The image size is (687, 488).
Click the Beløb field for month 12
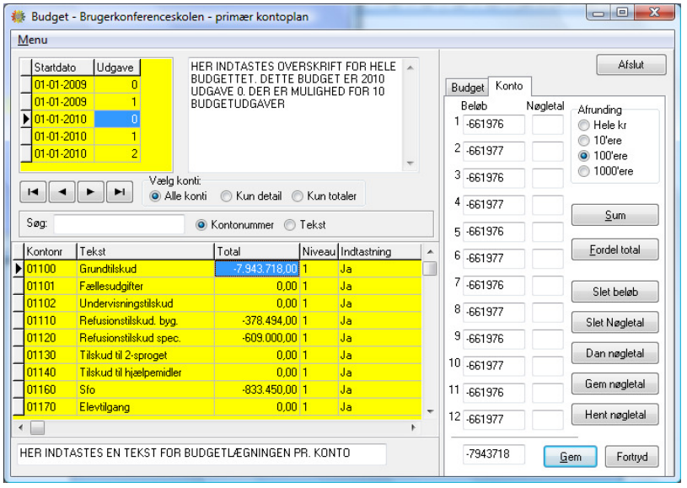coord(494,420)
